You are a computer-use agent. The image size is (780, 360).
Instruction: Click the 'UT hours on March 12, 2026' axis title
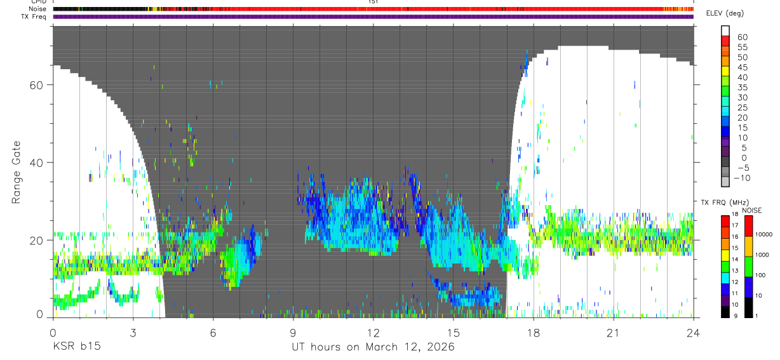coord(373,347)
